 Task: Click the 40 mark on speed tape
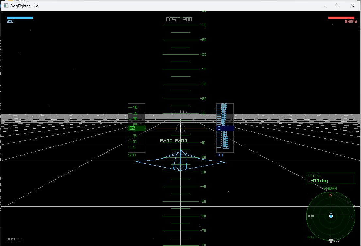[x=135, y=107]
